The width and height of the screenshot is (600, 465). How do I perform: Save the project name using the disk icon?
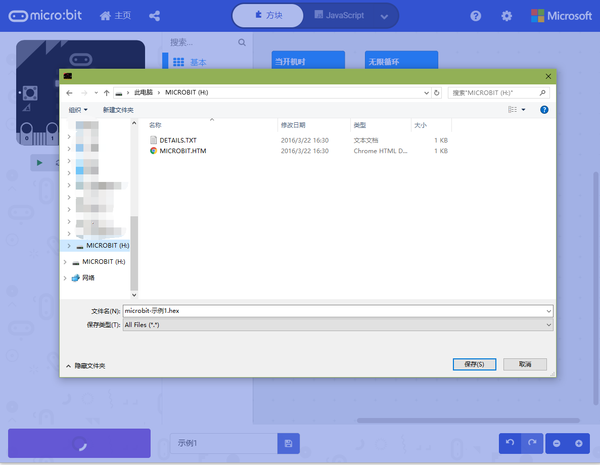tap(288, 443)
